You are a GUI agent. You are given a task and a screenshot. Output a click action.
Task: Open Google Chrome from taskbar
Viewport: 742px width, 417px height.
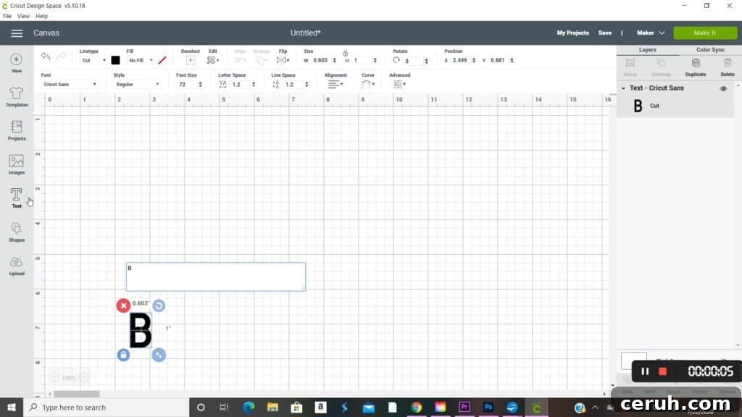pos(417,407)
